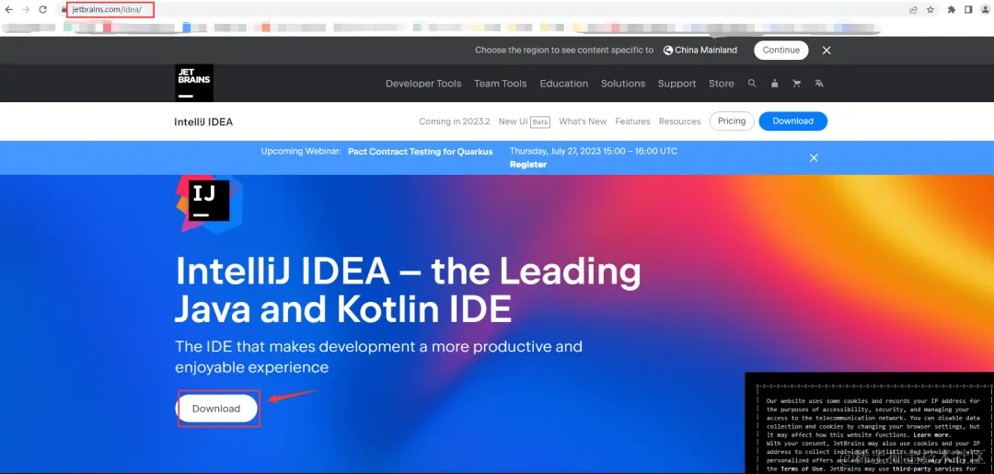
Task: Click the white Download button in the hero
Action: point(216,409)
